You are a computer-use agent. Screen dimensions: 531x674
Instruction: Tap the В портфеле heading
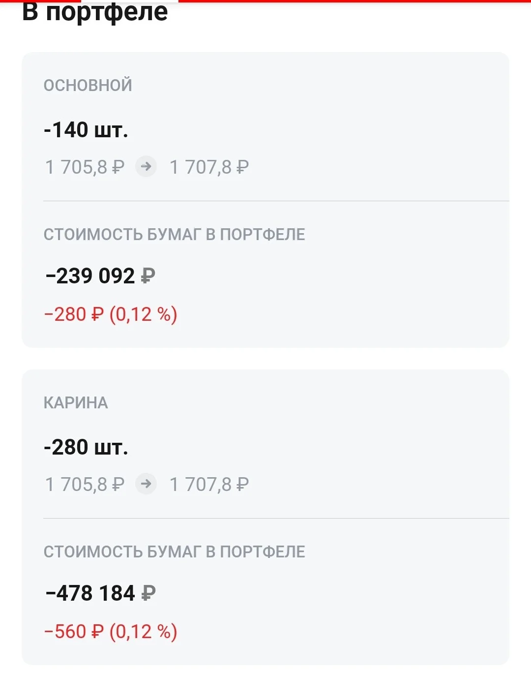[x=95, y=12]
